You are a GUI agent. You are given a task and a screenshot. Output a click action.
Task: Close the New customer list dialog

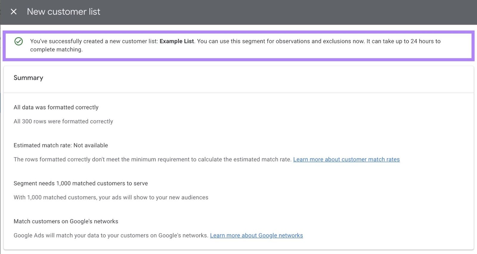point(14,12)
